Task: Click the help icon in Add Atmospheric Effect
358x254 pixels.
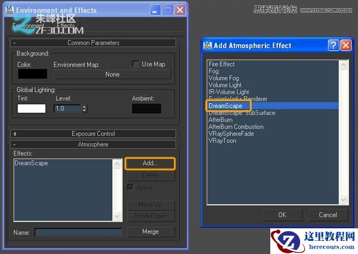Action: click(334, 45)
